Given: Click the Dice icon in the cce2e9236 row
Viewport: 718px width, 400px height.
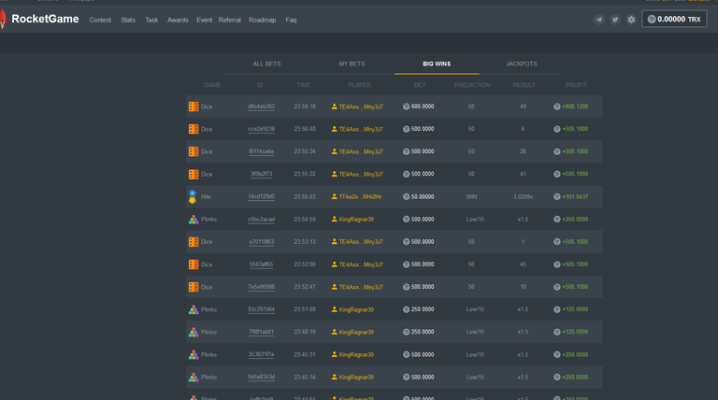Looking at the screenshot, I should [x=194, y=129].
